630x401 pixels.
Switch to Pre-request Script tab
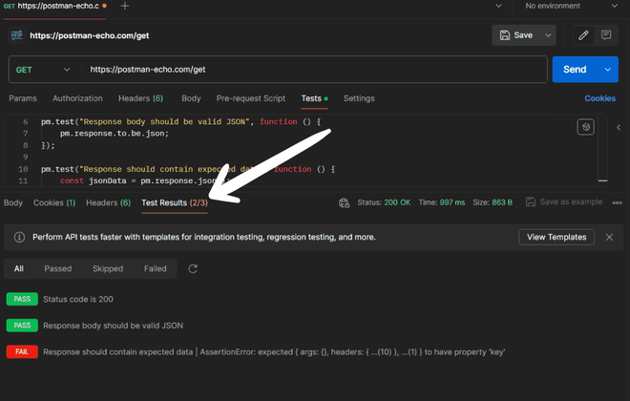pos(251,98)
